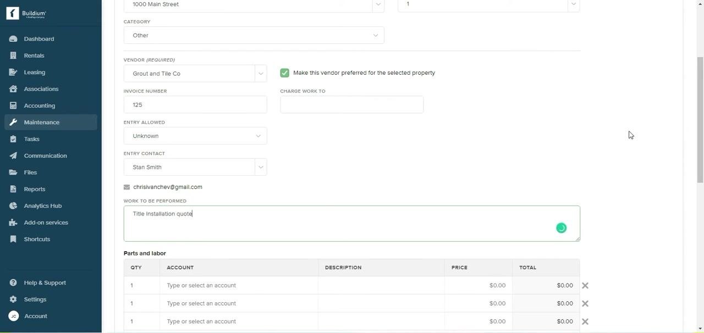Click the Grammarly circle in work textarea
704x333 pixels.
(561, 228)
